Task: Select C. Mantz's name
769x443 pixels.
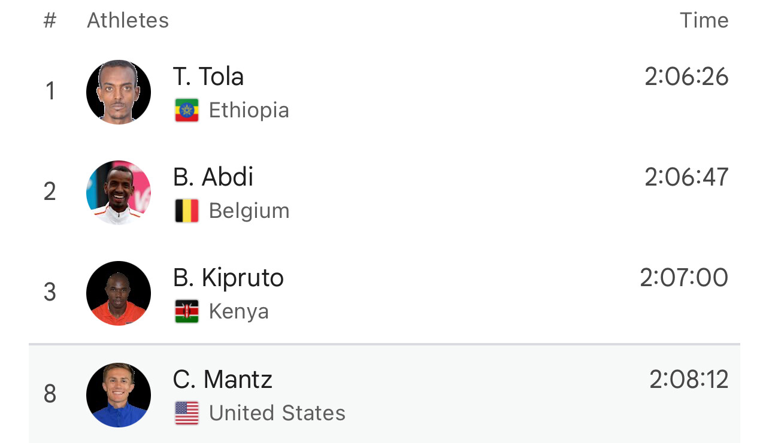Action: tap(223, 380)
